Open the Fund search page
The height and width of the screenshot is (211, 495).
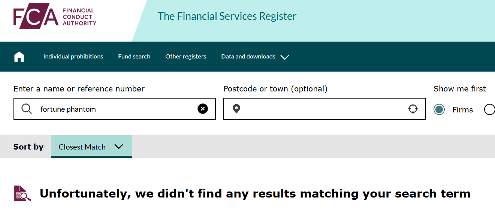tap(134, 57)
